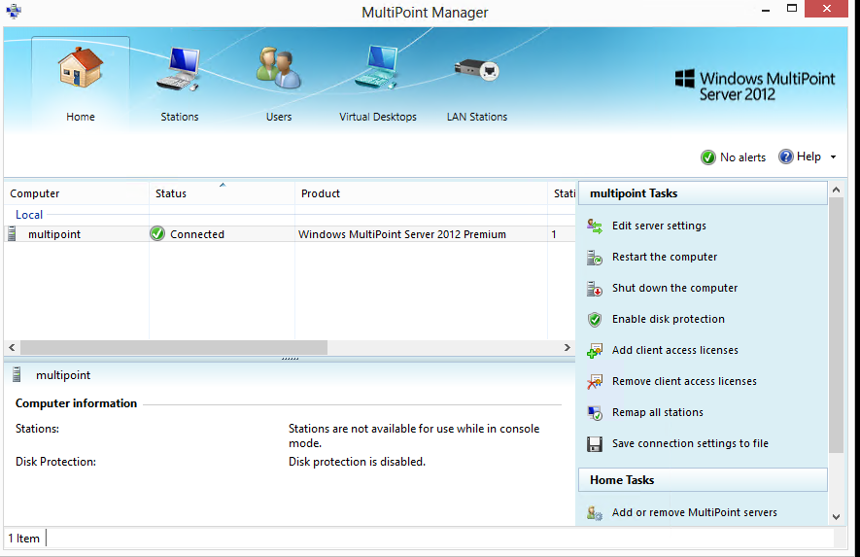
Task: Click Add or remove MultiPoint servers link
Action: pos(695,512)
